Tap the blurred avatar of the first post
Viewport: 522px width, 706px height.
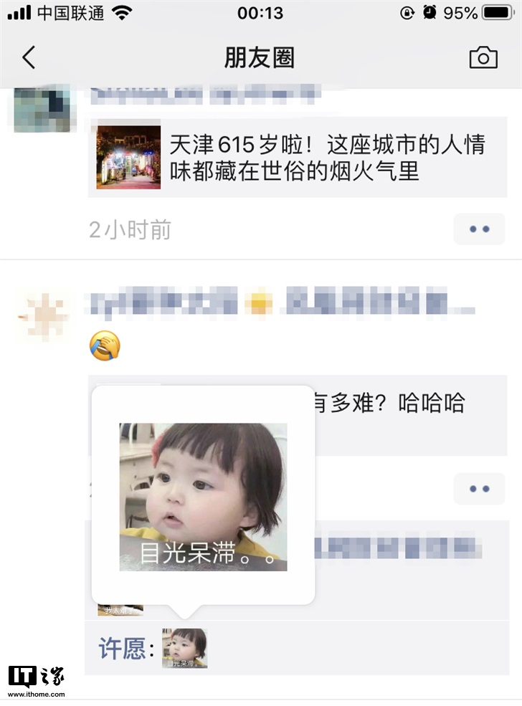(42, 108)
